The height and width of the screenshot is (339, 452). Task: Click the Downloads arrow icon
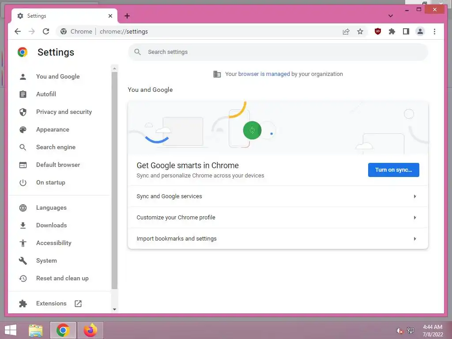(23, 226)
